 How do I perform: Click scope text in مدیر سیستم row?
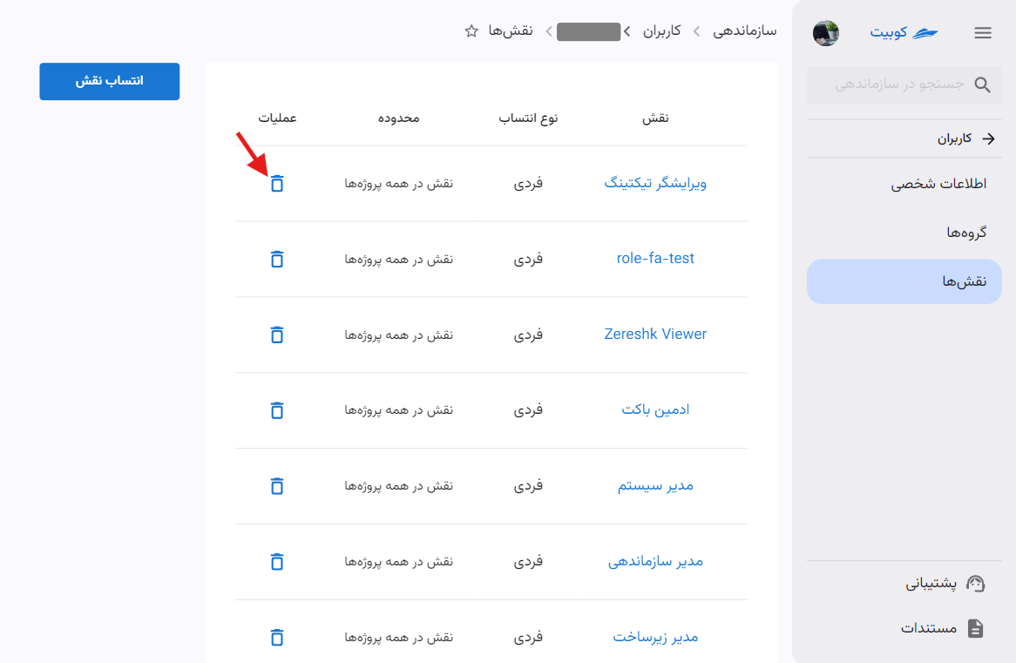[398, 486]
